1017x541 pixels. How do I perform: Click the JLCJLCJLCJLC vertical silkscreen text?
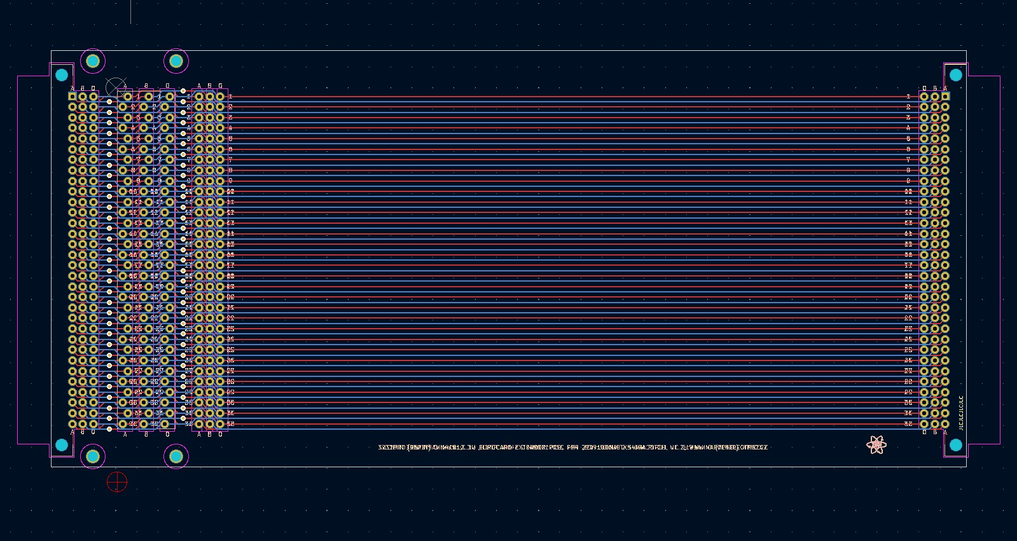tap(961, 413)
